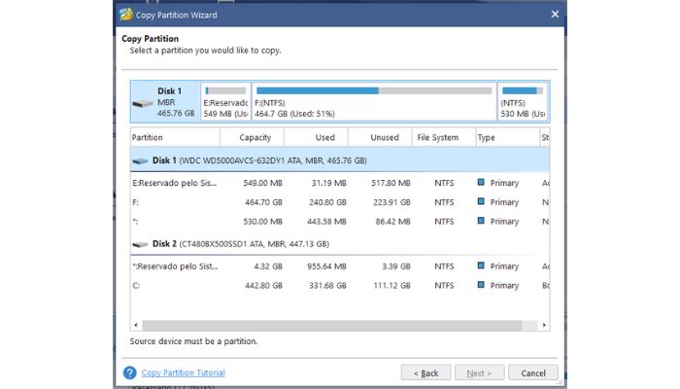Select E:Reservado 549 MB block in disk map
The width and height of the screenshot is (680, 389).
[226, 101]
